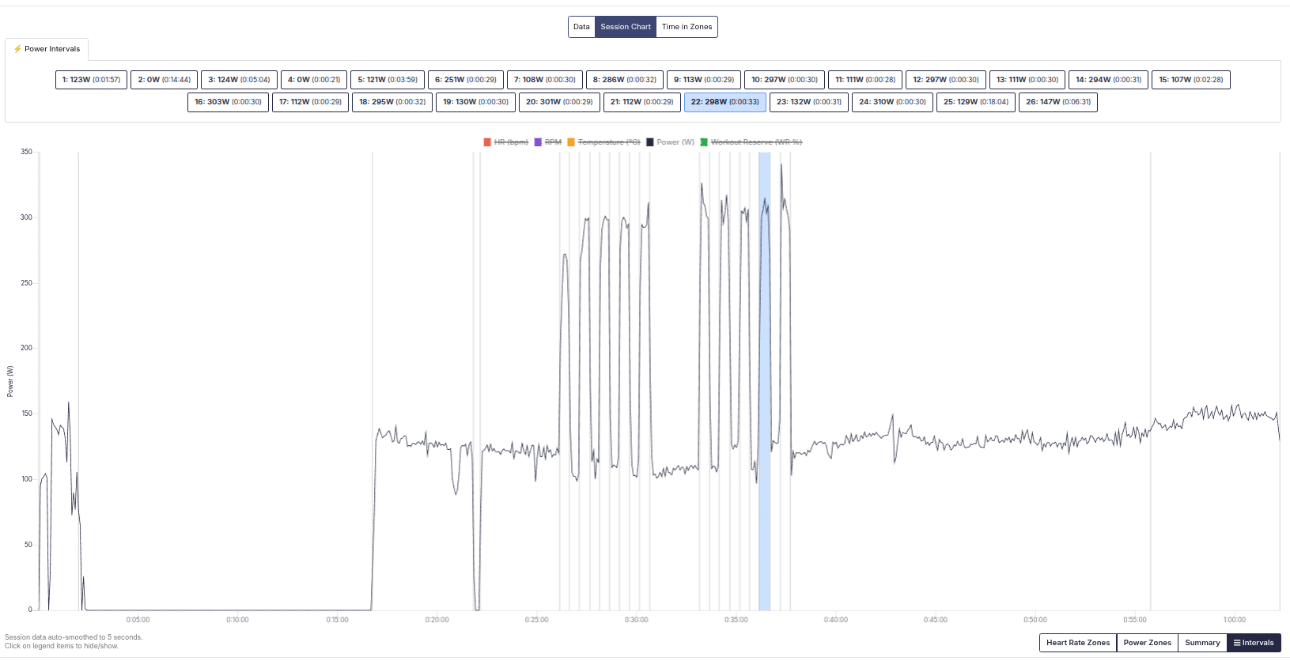The image size is (1290, 661).
Task: Show the Temperature (°C) series
Action: pos(603,142)
